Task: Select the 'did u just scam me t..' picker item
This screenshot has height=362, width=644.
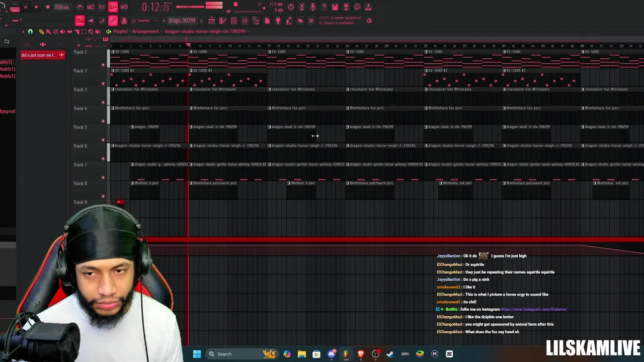Action: 43,55
